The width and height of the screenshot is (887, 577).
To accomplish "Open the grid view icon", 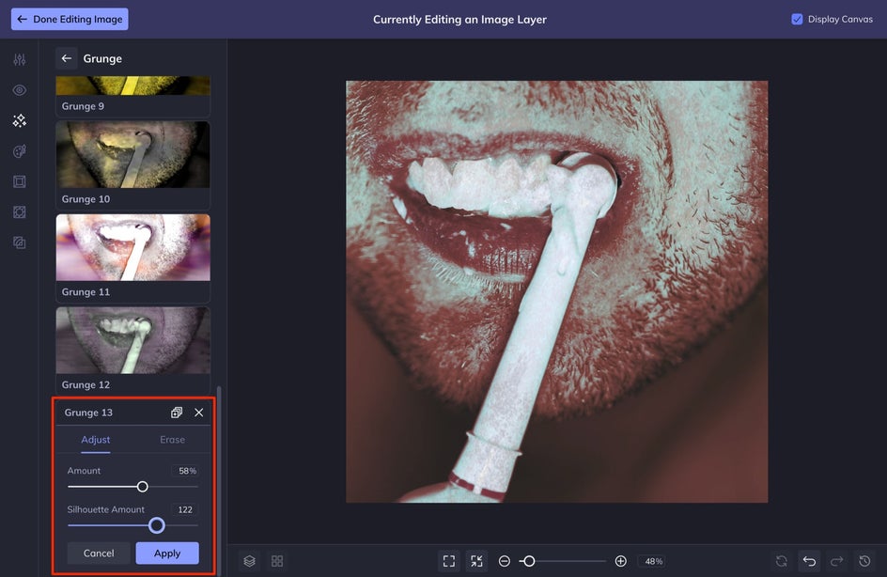I will (277, 561).
